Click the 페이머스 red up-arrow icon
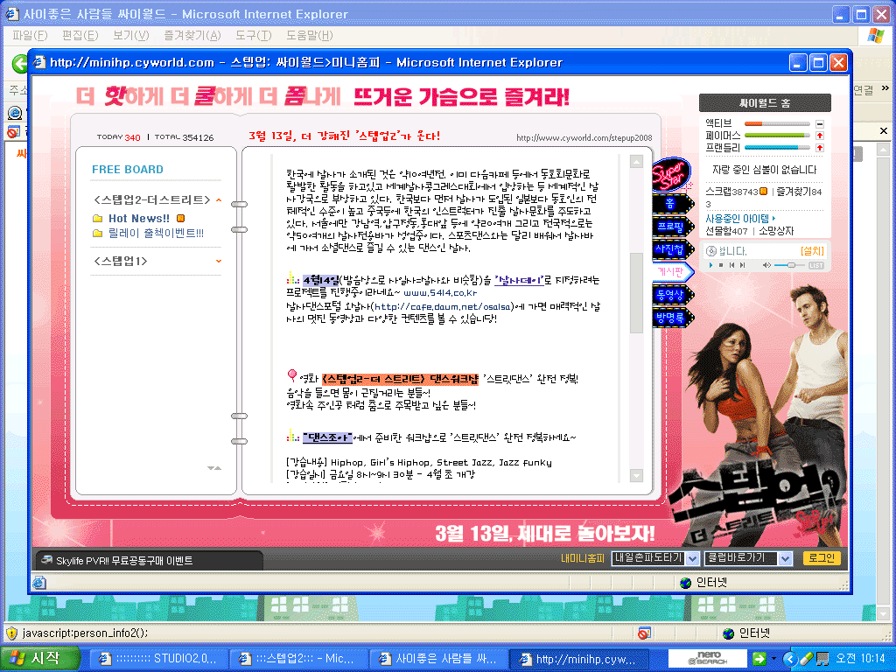 819,136
